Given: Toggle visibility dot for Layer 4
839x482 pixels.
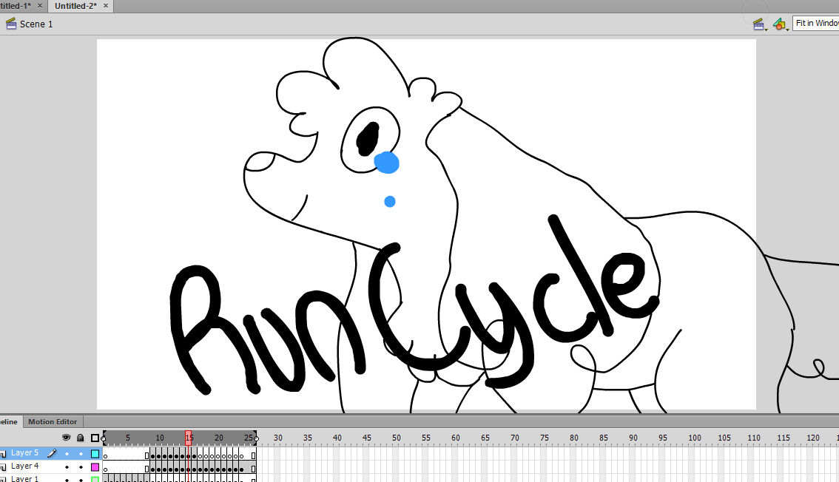Looking at the screenshot, I should pos(67,466).
